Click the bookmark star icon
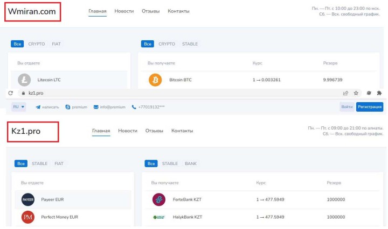The width and height of the screenshot is (388, 229). point(356,93)
